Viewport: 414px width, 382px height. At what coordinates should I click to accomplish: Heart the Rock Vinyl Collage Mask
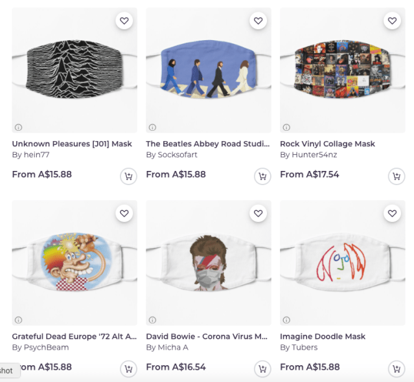392,21
